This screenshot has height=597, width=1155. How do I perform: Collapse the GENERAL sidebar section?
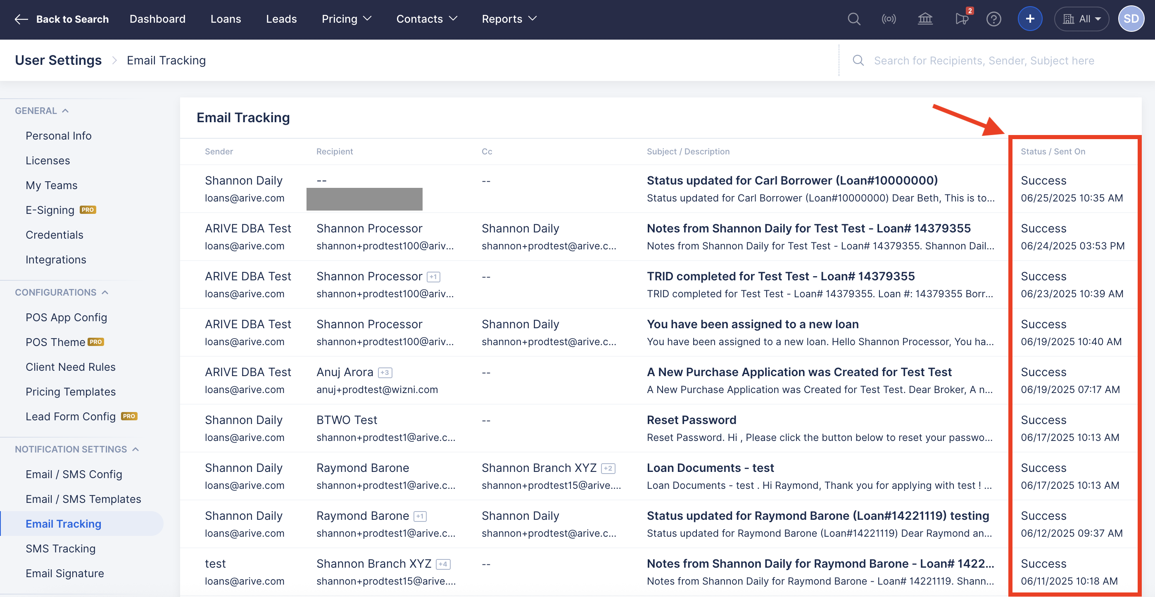coord(65,111)
